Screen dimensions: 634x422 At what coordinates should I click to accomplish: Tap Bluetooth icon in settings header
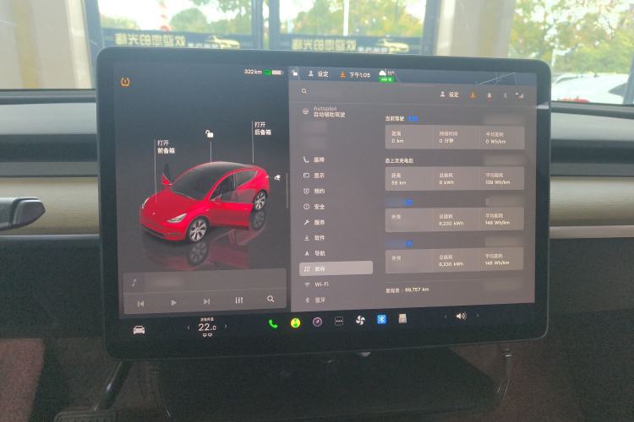click(x=505, y=95)
